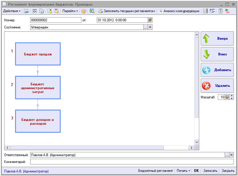The image size is (238, 176).
Task: Click the OK button at the bottom
Action: click(197, 171)
